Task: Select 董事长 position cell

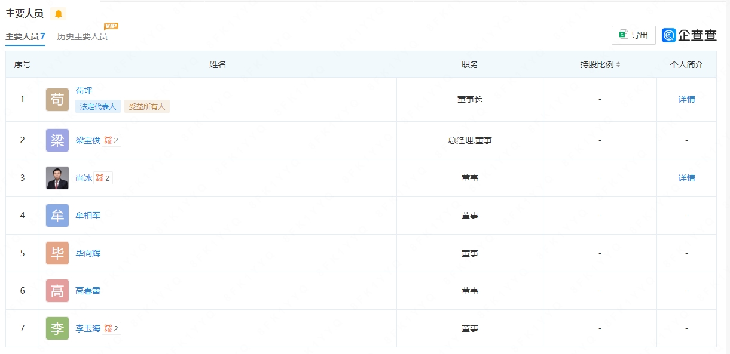Action: tap(470, 100)
